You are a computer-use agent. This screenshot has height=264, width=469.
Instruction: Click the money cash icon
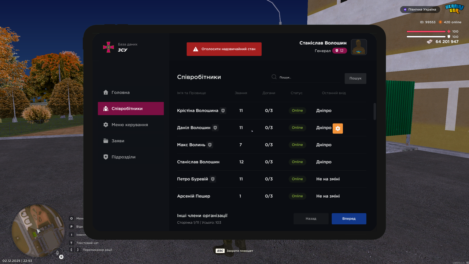click(x=430, y=42)
